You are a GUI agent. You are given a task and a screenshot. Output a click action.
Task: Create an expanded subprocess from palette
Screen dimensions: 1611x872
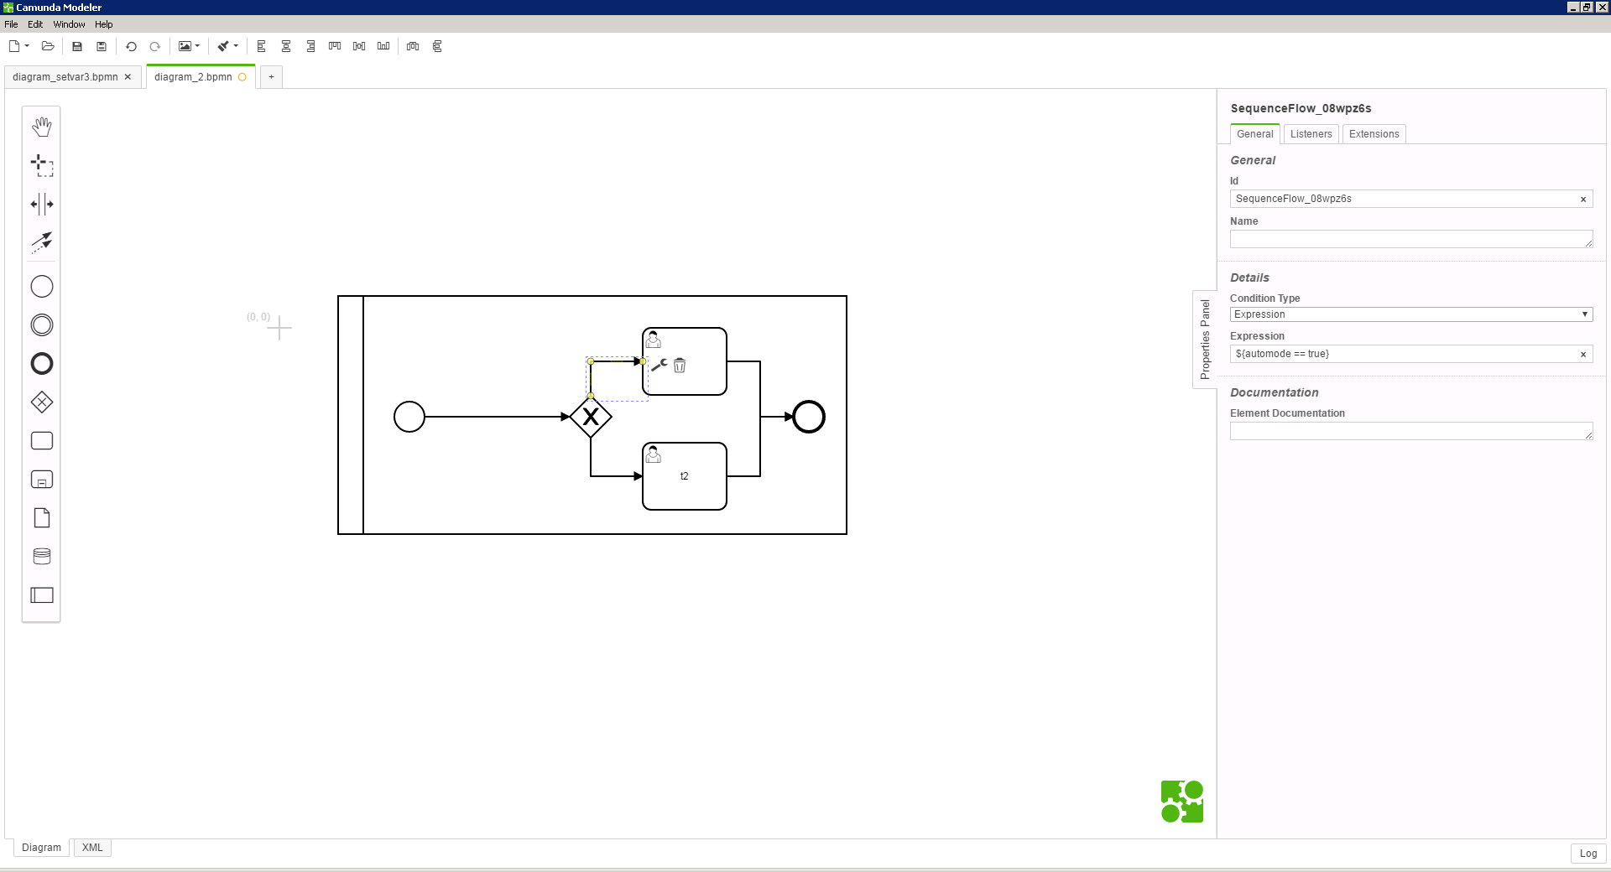point(42,480)
